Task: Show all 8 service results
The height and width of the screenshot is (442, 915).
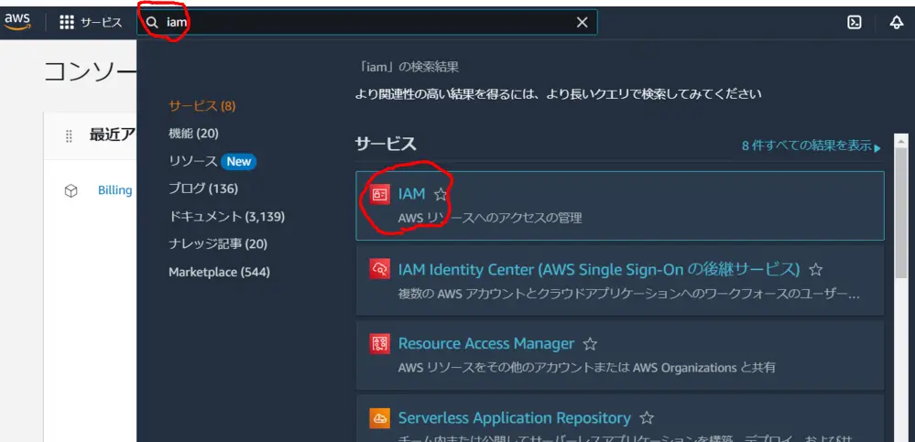Action: pyautogui.click(x=812, y=146)
